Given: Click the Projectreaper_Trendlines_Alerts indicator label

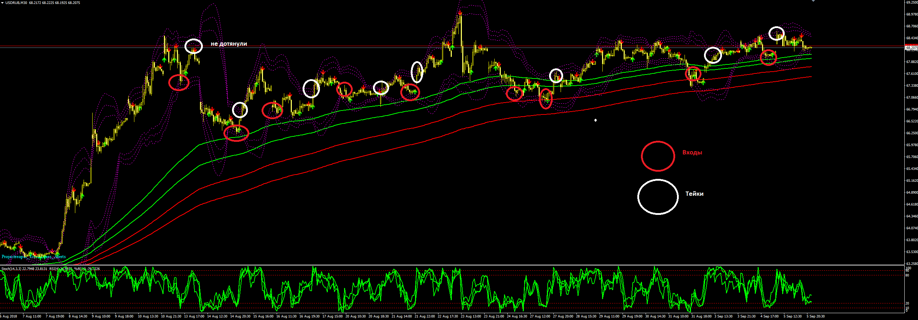Looking at the screenshot, I should tap(34, 257).
